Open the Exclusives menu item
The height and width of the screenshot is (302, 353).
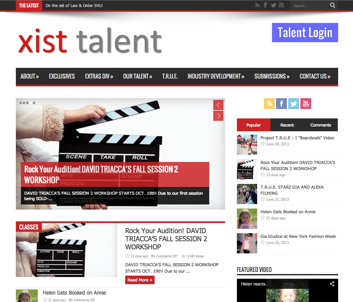[62, 76]
